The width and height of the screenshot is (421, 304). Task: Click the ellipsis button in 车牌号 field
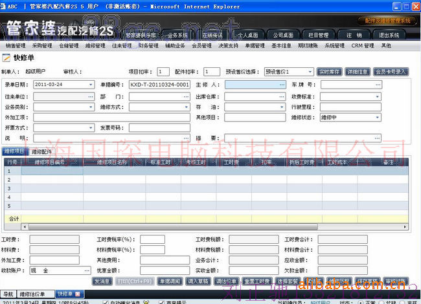pos(377,85)
